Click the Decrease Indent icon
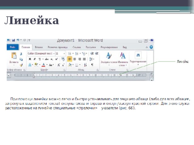Screen dimensions: 194x145 click(x=92, y=53)
